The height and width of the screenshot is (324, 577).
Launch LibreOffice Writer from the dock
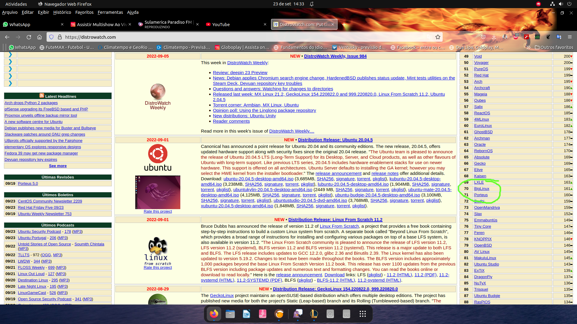click(246, 314)
